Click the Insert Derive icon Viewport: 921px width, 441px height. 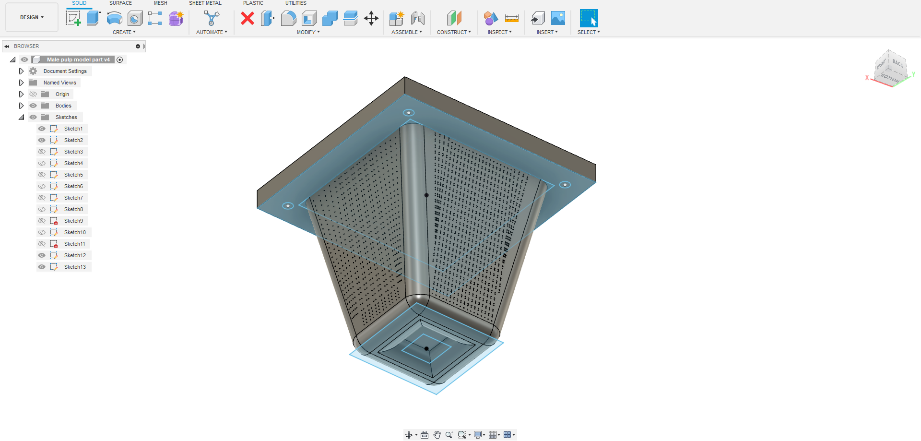pyautogui.click(x=538, y=18)
